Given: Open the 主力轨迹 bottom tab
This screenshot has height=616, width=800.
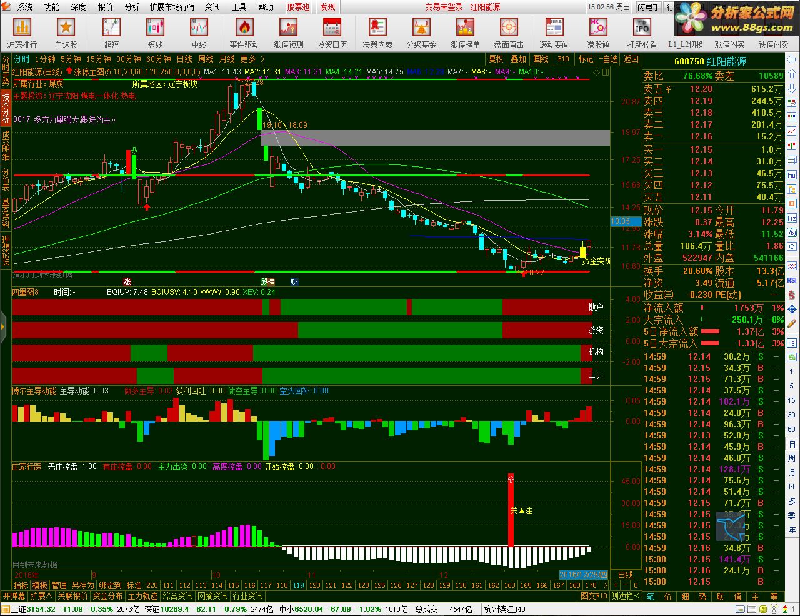Looking at the screenshot, I should coord(143,597).
